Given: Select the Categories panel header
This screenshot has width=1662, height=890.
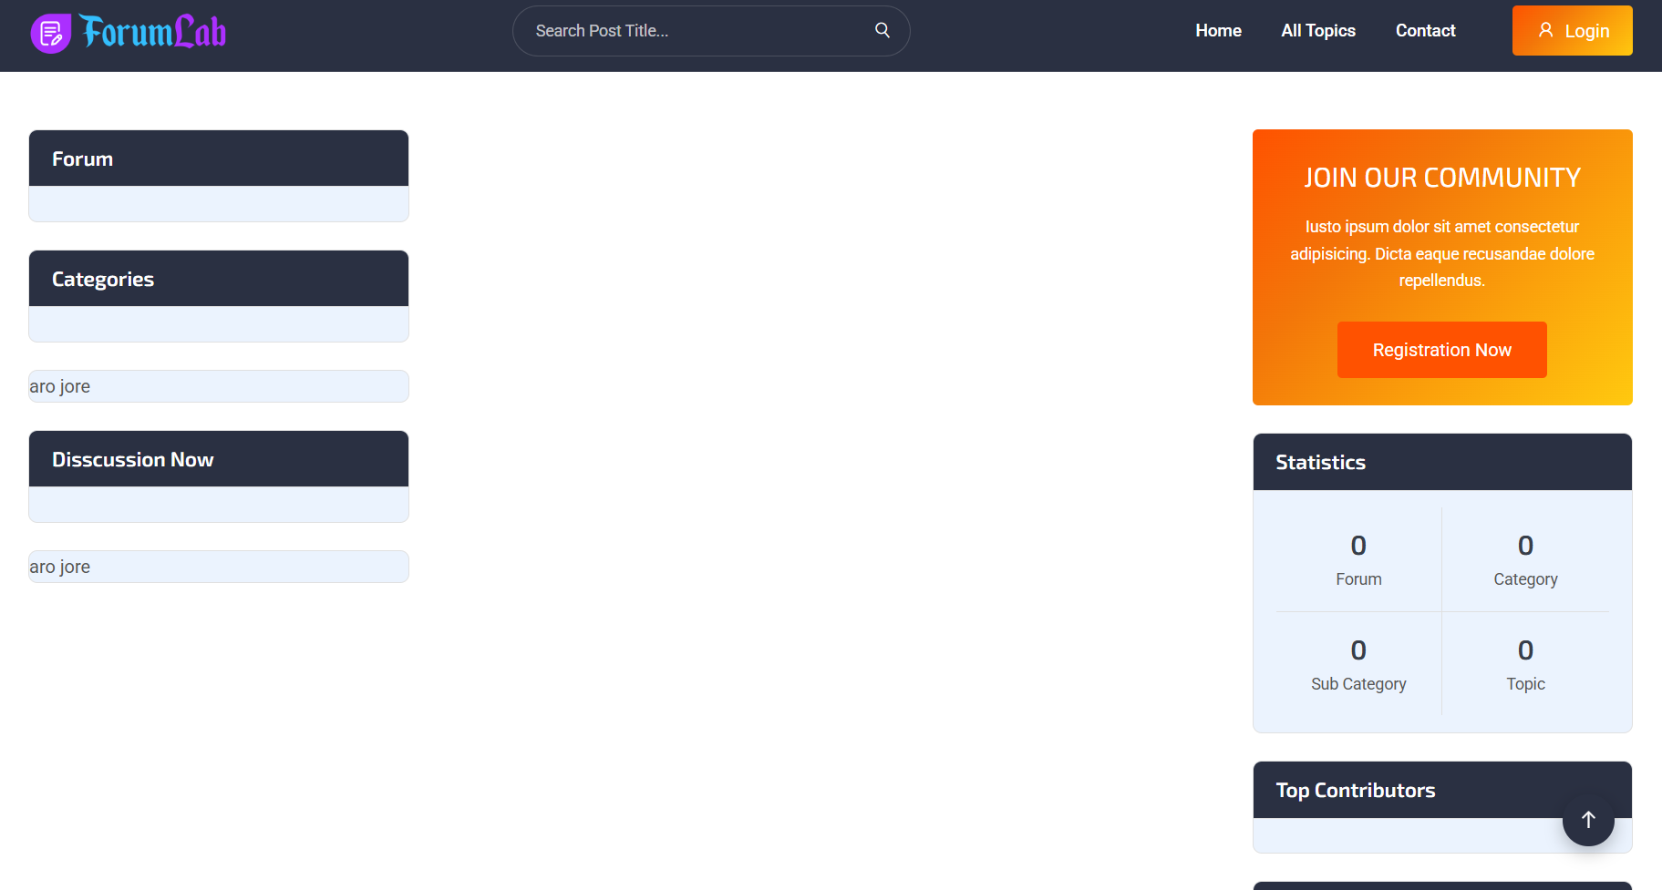Looking at the screenshot, I should click(219, 279).
